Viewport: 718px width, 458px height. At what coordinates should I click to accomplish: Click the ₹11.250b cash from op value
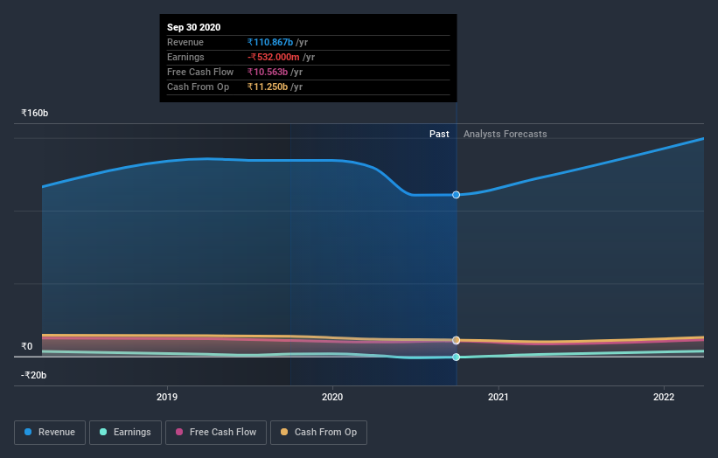268,87
